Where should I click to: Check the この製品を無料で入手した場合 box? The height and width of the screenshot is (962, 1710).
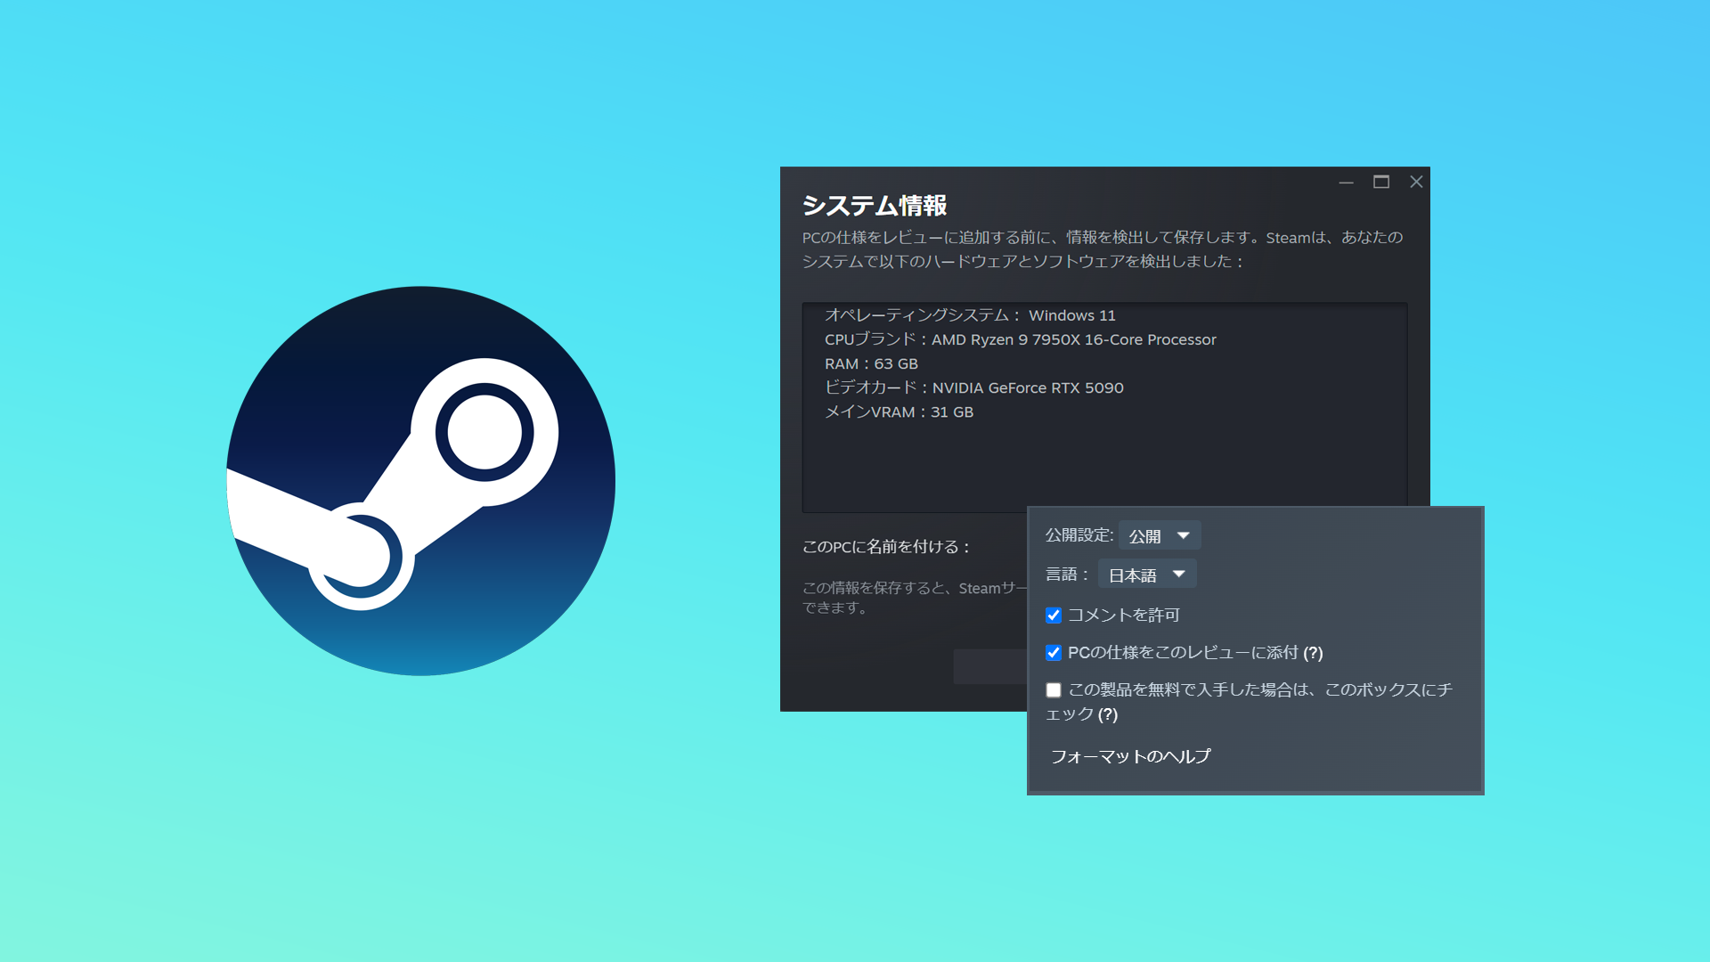tap(1054, 690)
